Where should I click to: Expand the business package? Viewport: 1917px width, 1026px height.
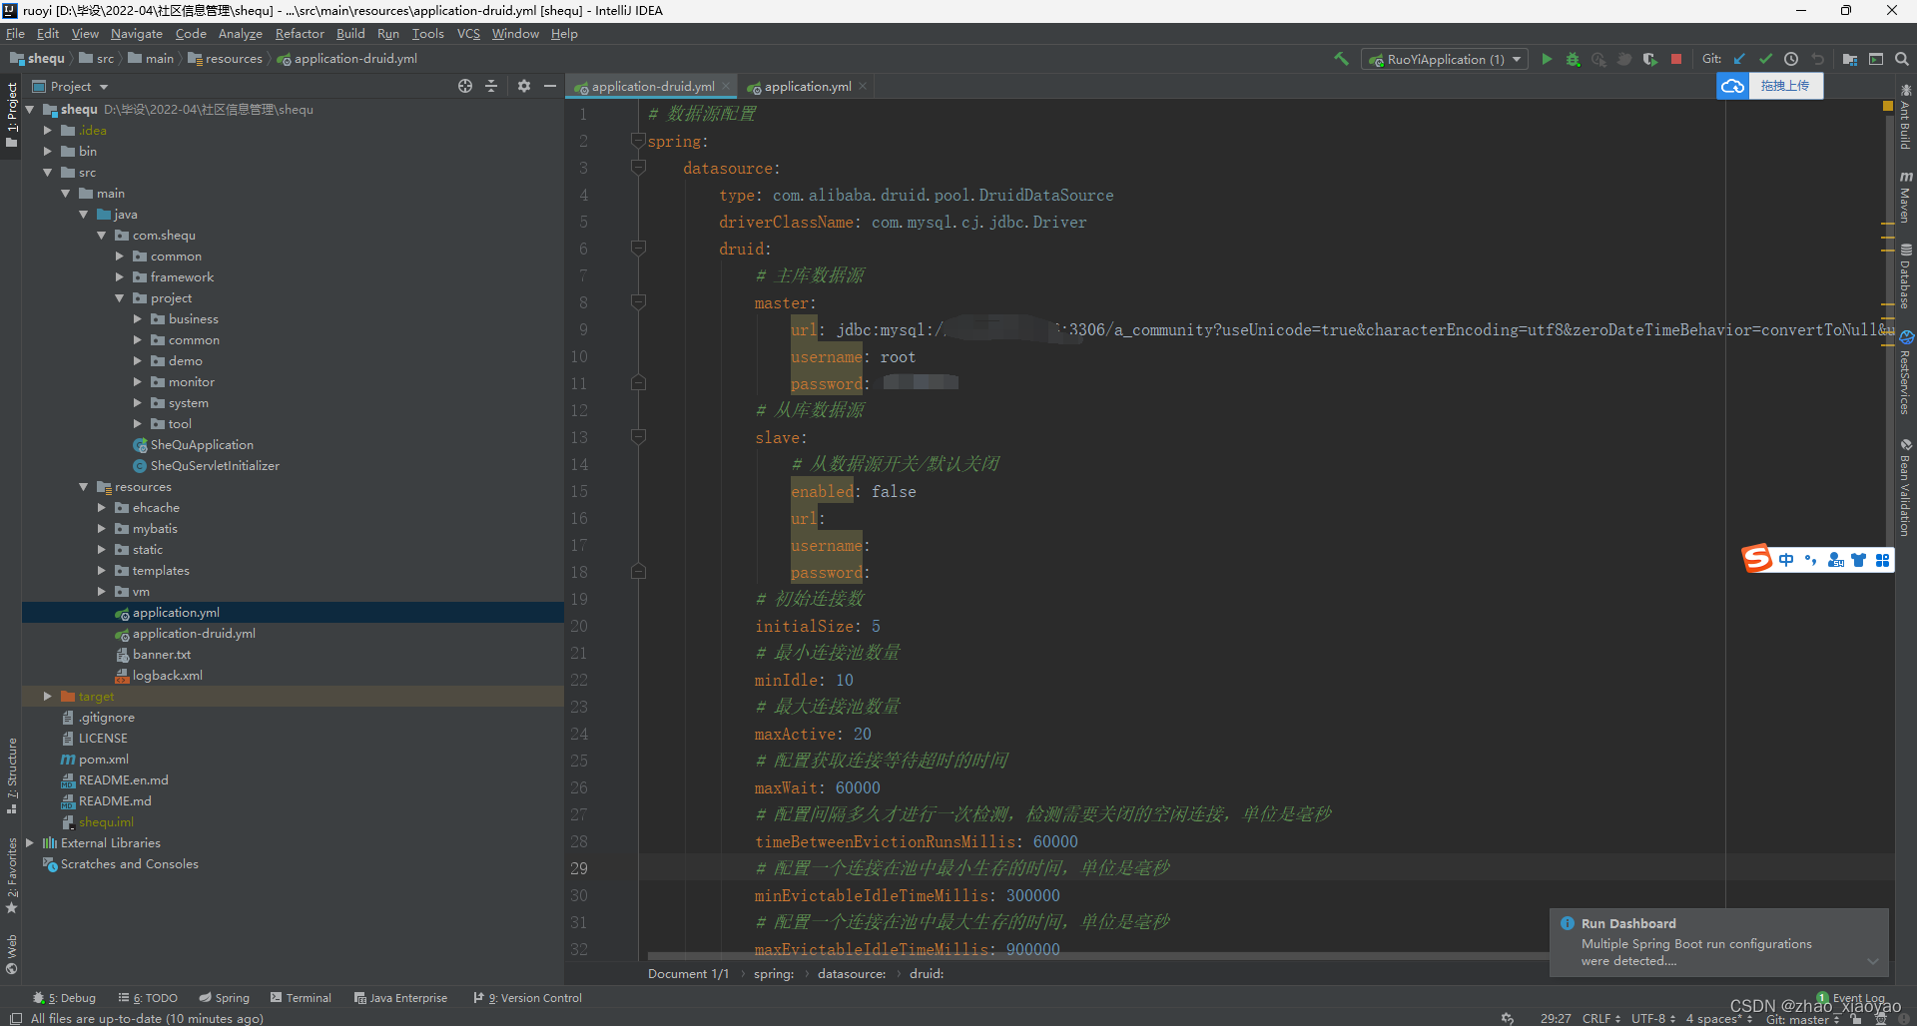click(137, 319)
